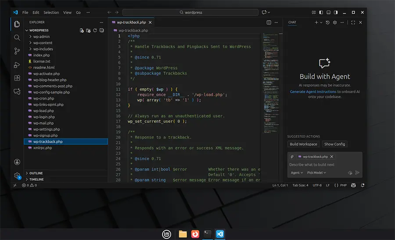395x240 pixels.
Task: Close the wp-trackback.php editor tab
Action: (150, 22)
